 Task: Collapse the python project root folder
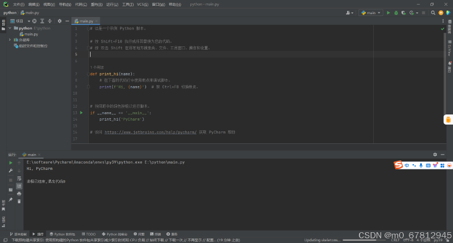[10, 28]
